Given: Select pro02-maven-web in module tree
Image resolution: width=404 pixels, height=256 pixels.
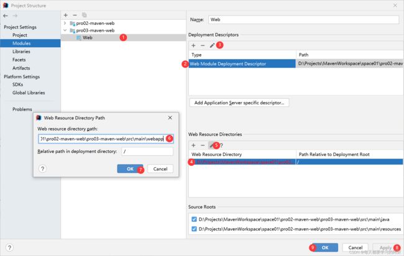Looking at the screenshot, I should coord(95,23).
